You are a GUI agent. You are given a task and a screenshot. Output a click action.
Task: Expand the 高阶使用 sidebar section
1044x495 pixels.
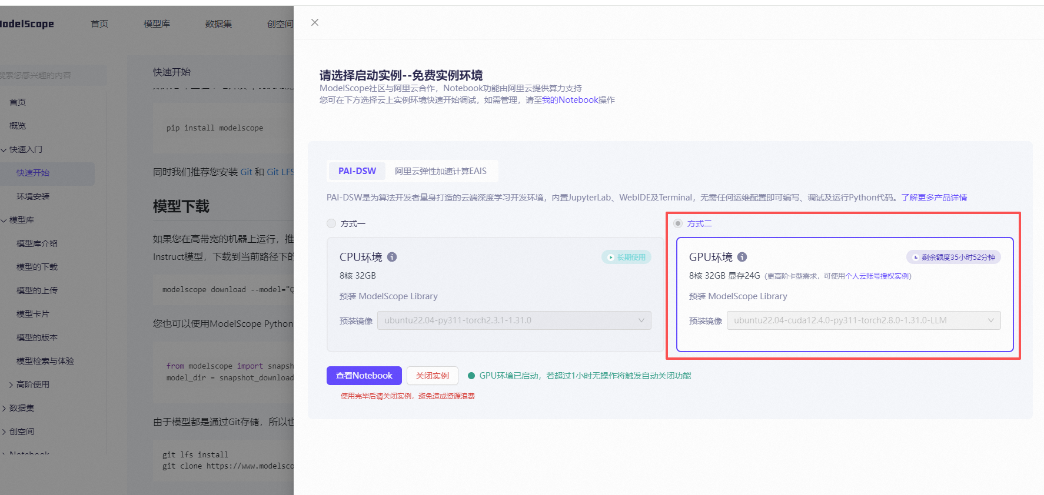tap(11, 385)
